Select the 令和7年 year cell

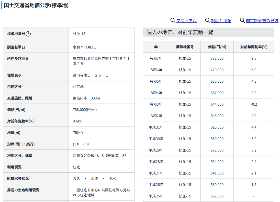point(156,58)
